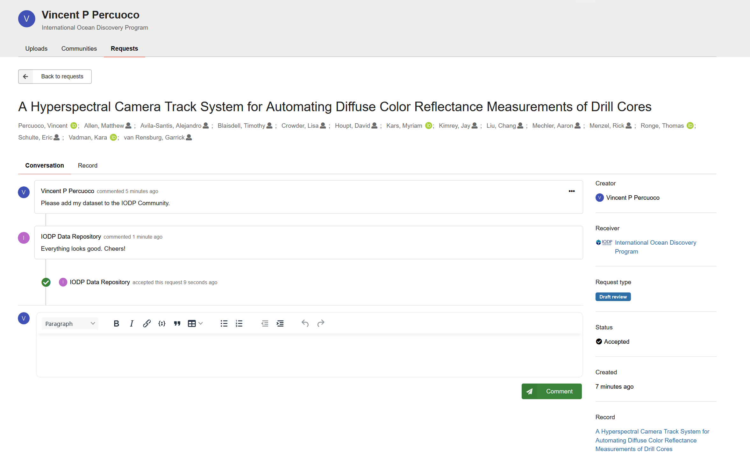Click ORCID icon next to Kars, Myriam
Image resolution: width=750 pixels, height=460 pixels.
(x=429, y=126)
